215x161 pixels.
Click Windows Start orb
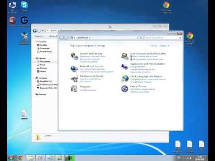coord(11,158)
